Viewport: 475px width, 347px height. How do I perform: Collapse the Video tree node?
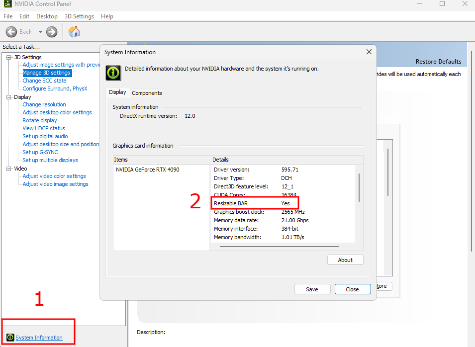(x=9, y=169)
